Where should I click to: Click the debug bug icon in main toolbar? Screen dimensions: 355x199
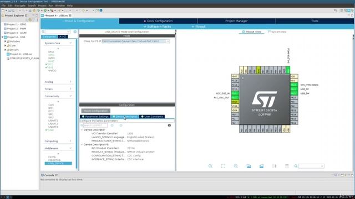click(39, 11)
